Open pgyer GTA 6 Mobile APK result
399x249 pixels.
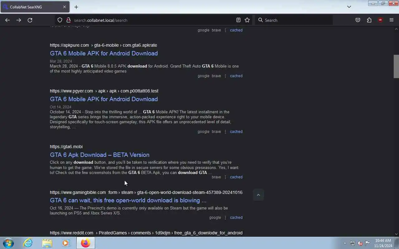click(104, 99)
